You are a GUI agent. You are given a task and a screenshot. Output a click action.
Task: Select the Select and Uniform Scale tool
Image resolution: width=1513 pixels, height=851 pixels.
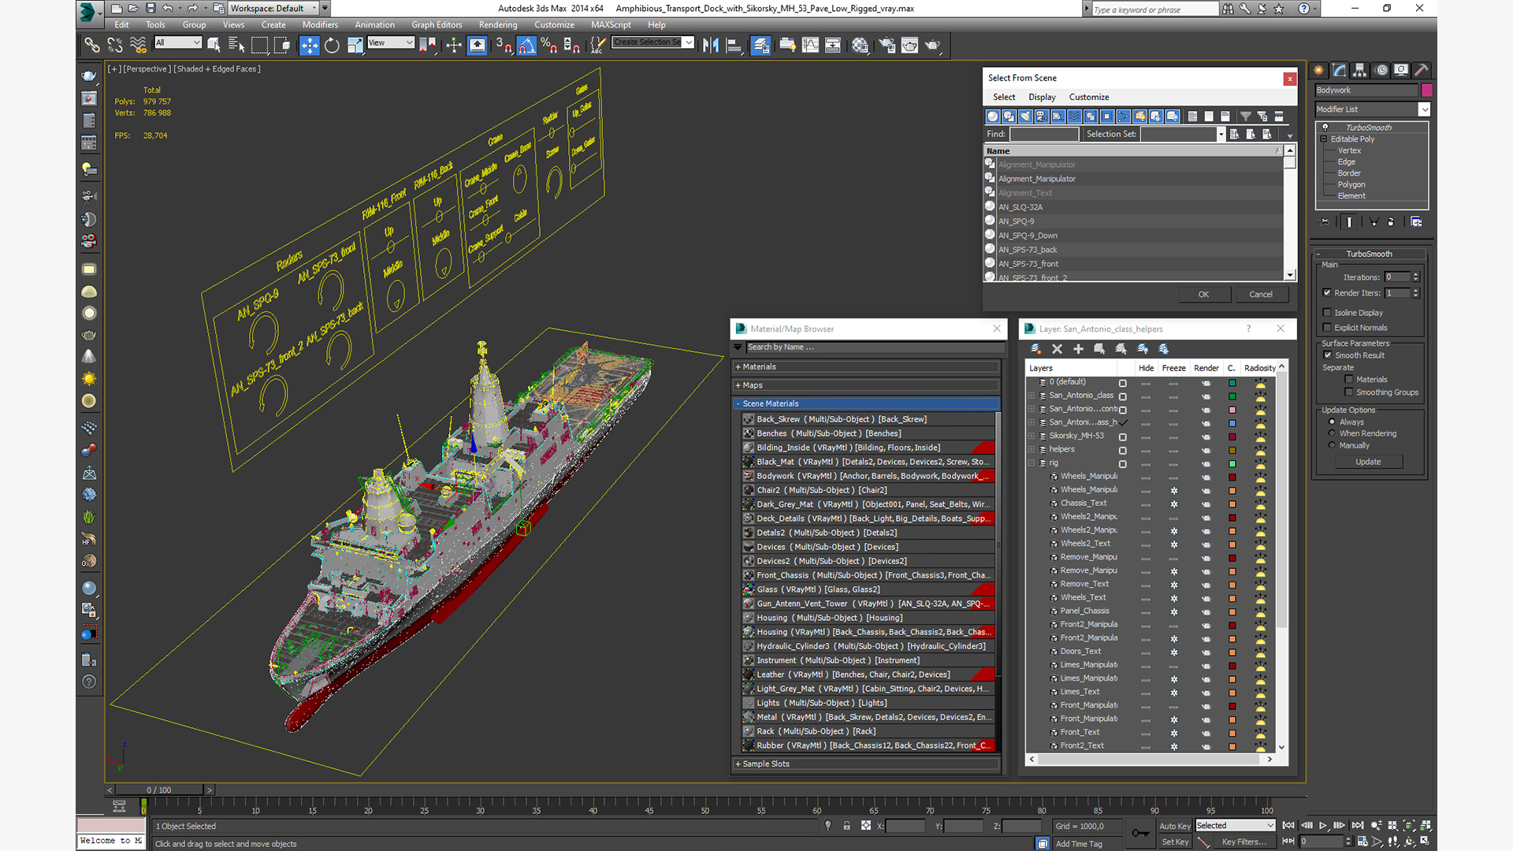[355, 46]
